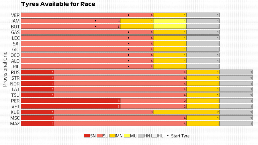Image resolution: width=258 pixels, height=145 pixels.
Task: Click PER's dark red SN bar segment
Action: (71, 101)
